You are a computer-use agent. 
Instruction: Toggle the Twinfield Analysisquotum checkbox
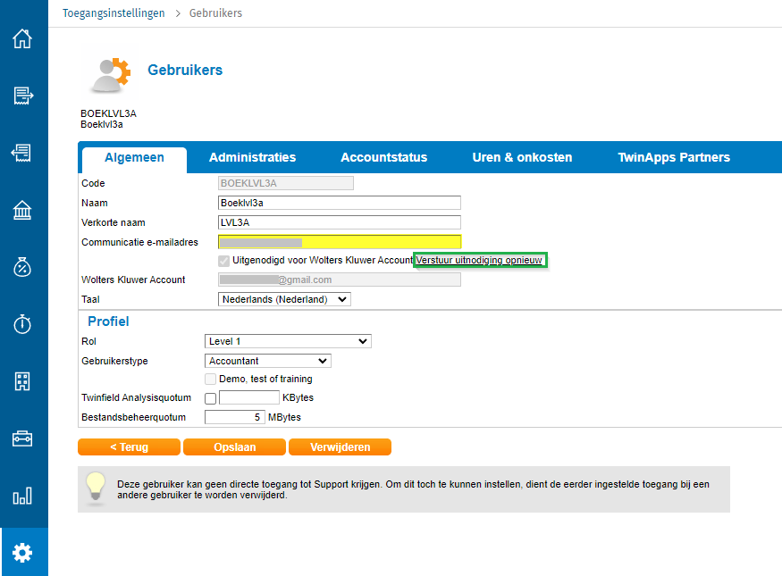coord(211,398)
